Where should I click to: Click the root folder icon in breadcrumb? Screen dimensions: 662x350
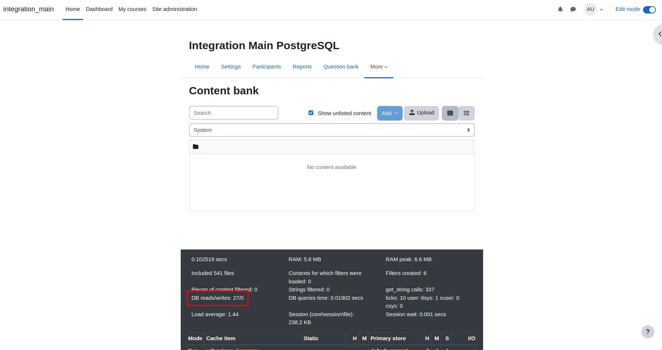point(196,147)
